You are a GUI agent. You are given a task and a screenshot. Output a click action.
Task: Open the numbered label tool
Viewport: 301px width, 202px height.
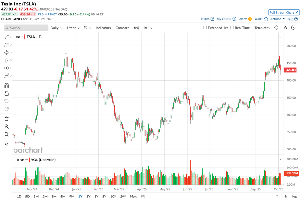[6, 68]
